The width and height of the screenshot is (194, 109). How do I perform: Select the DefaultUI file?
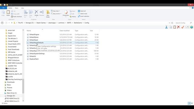coord(33,56)
